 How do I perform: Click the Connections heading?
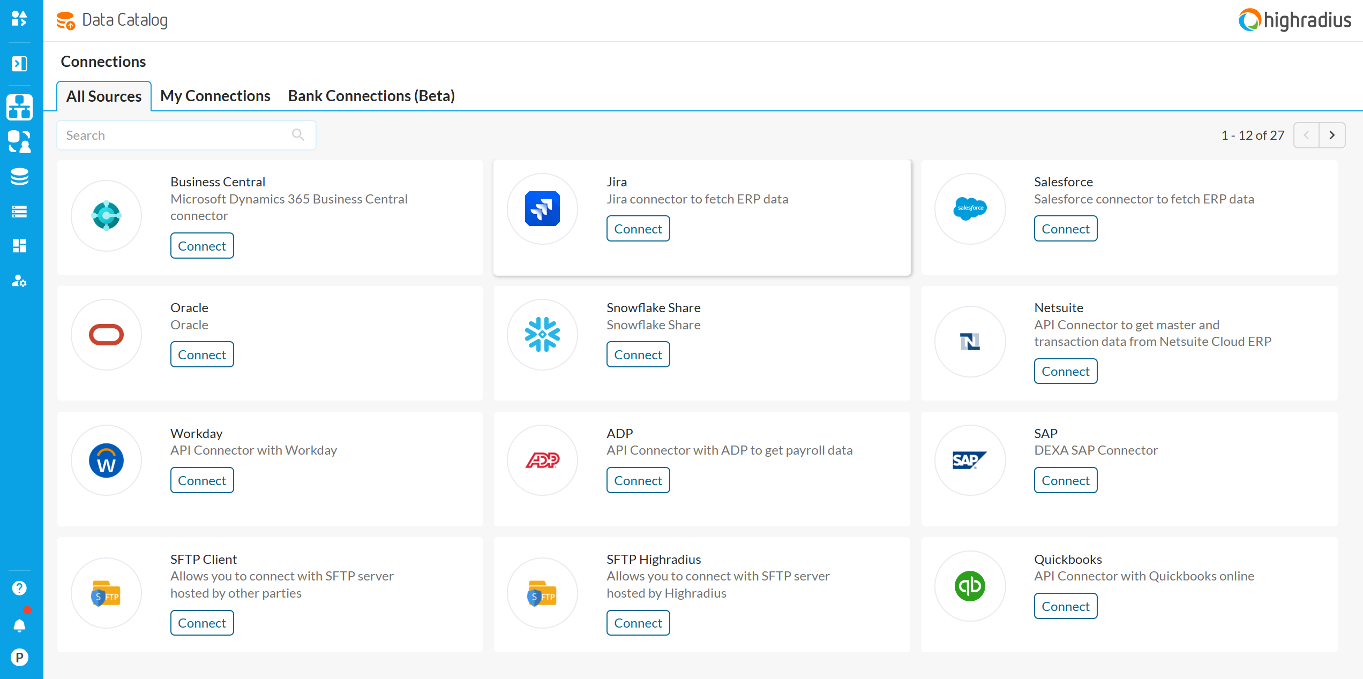[103, 62]
